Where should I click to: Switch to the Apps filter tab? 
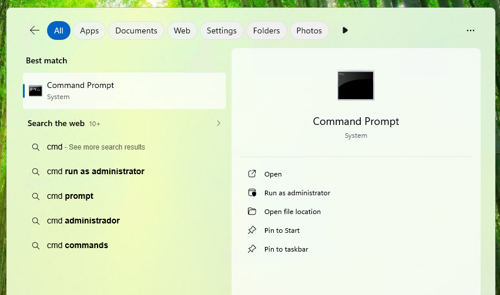89,30
